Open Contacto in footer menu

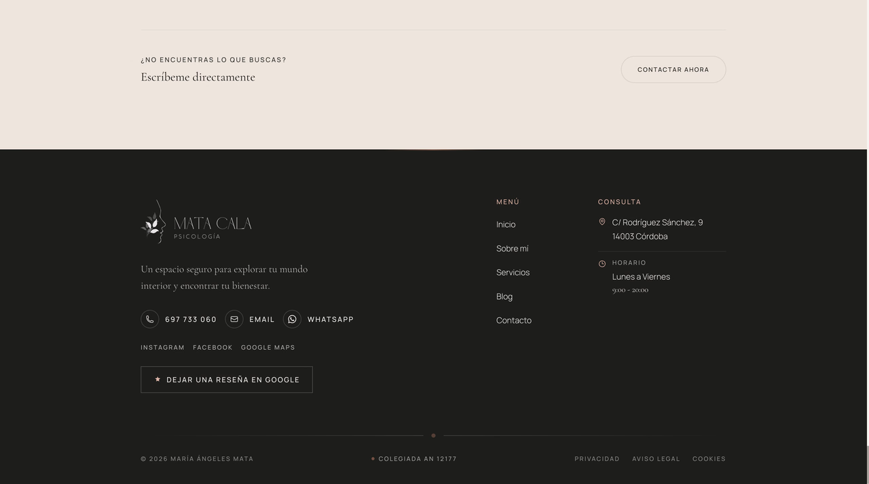click(x=514, y=321)
